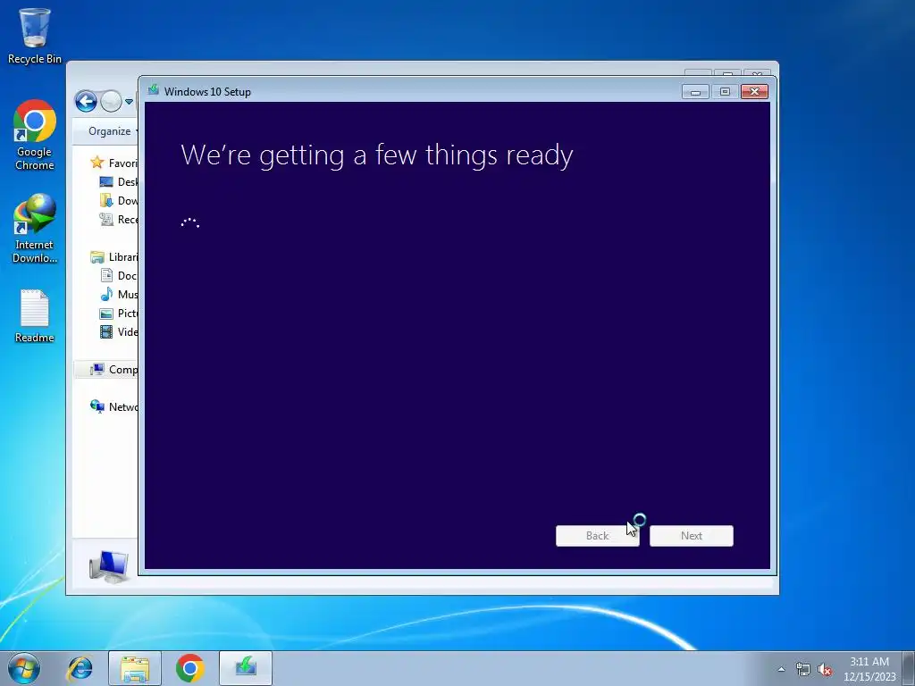Select Music library in Explorer's sidebar

tap(119, 295)
